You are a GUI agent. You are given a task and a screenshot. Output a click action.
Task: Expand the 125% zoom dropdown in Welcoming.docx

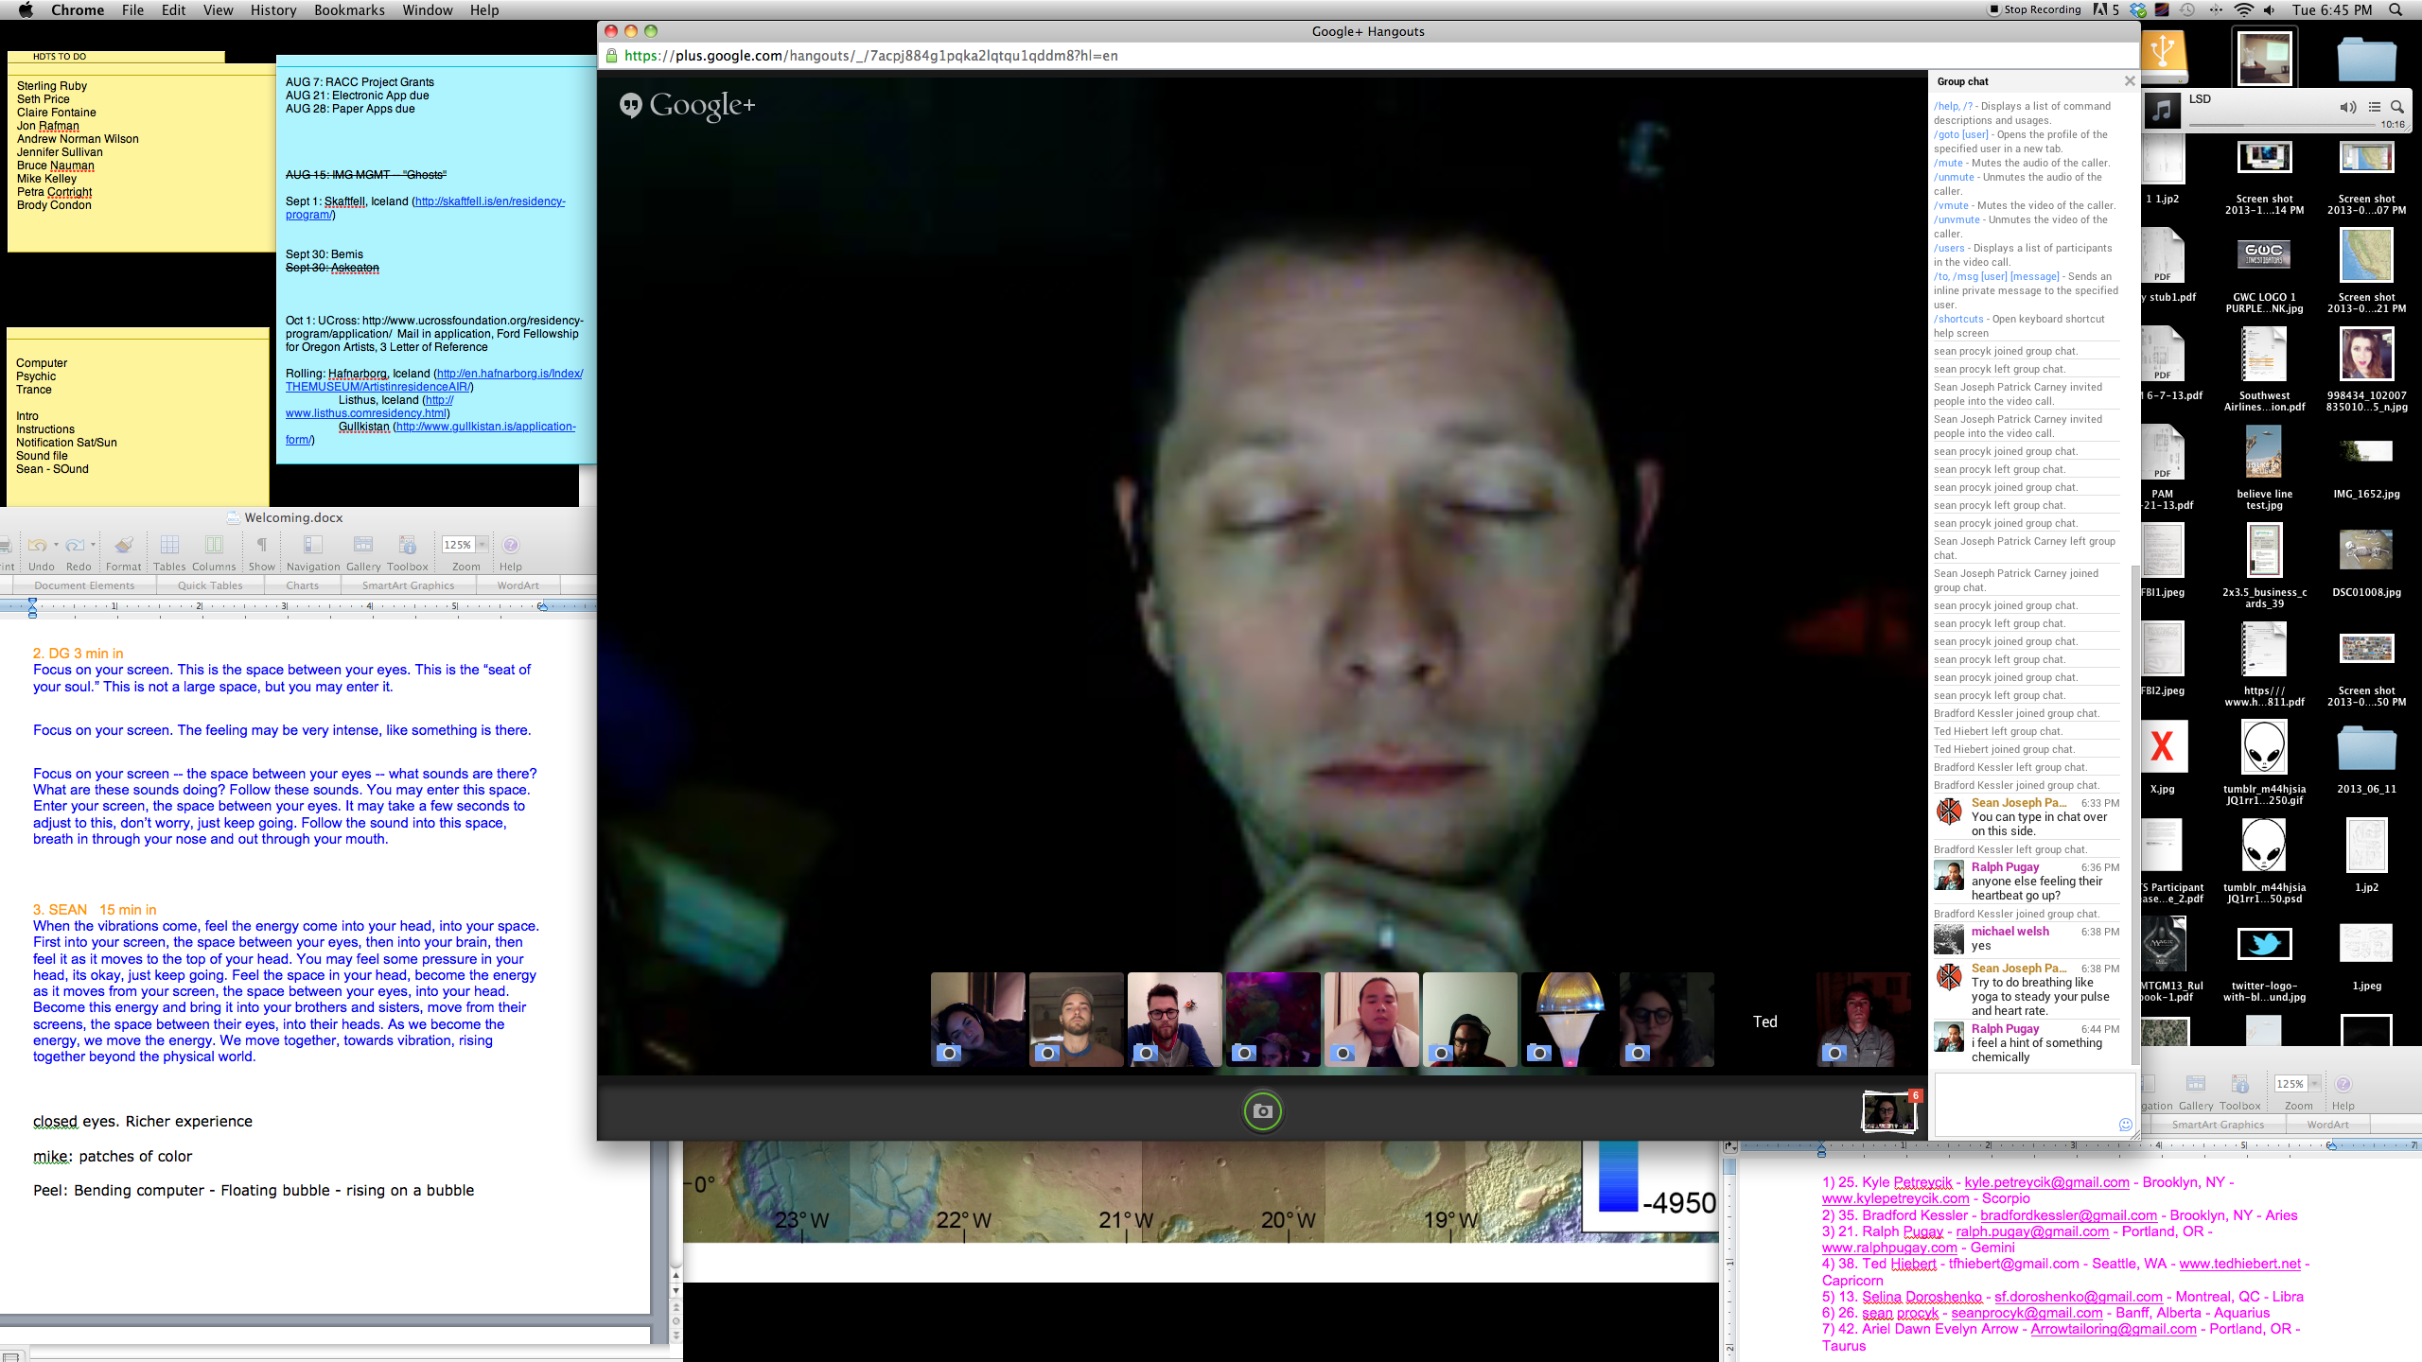(x=483, y=545)
